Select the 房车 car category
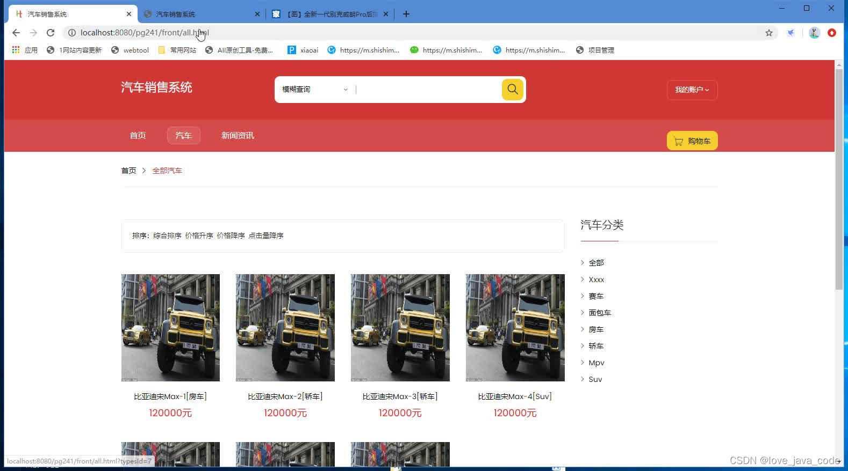Image resolution: width=848 pixels, height=471 pixels. click(596, 329)
